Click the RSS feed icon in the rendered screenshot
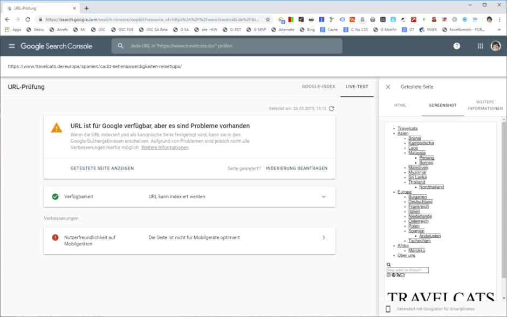The image size is (507, 317). [x=398, y=275]
